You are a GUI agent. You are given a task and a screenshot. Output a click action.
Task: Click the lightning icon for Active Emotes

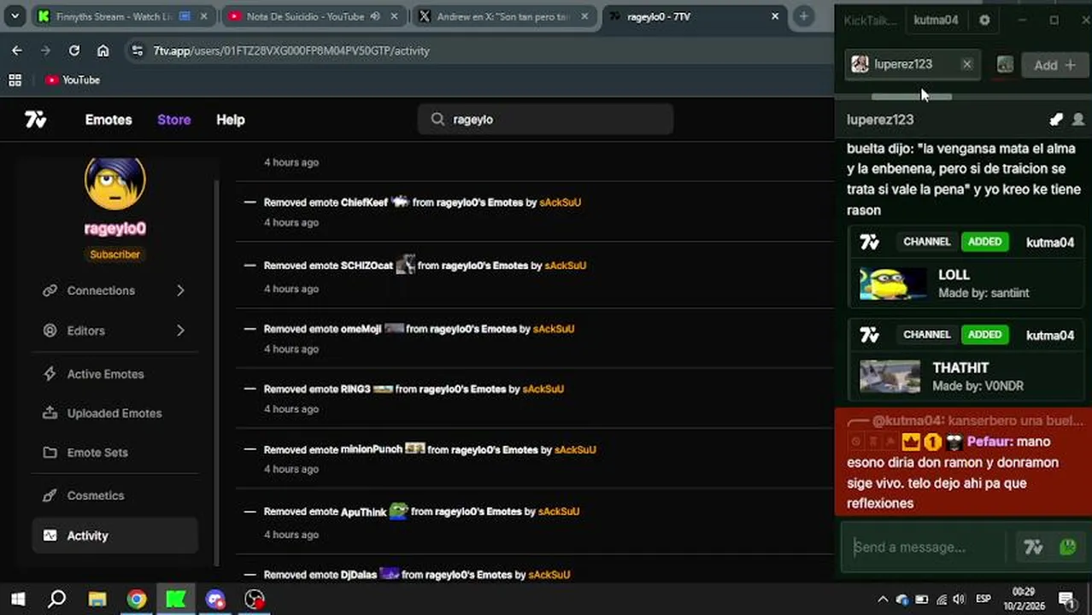point(50,374)
